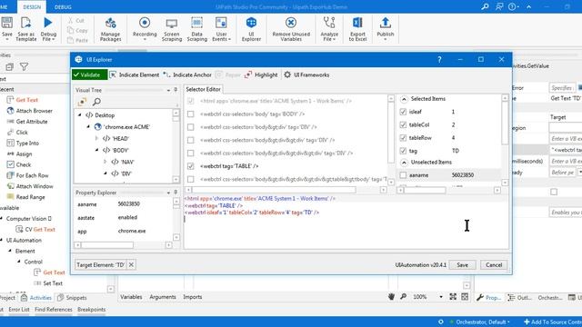The image size is (582, 327).
Task: Open UI Explorer help question mark
Action: (439, 59)
